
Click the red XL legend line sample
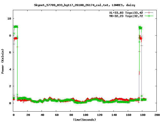tap(149, 13)
